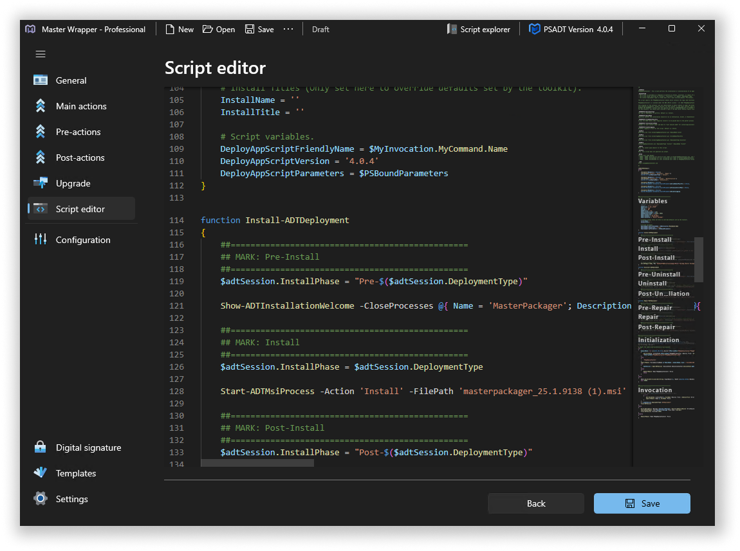Click New in the top toolbar
Image resolution: width=740 pixels, height=551 pixels.
(180, 29)
